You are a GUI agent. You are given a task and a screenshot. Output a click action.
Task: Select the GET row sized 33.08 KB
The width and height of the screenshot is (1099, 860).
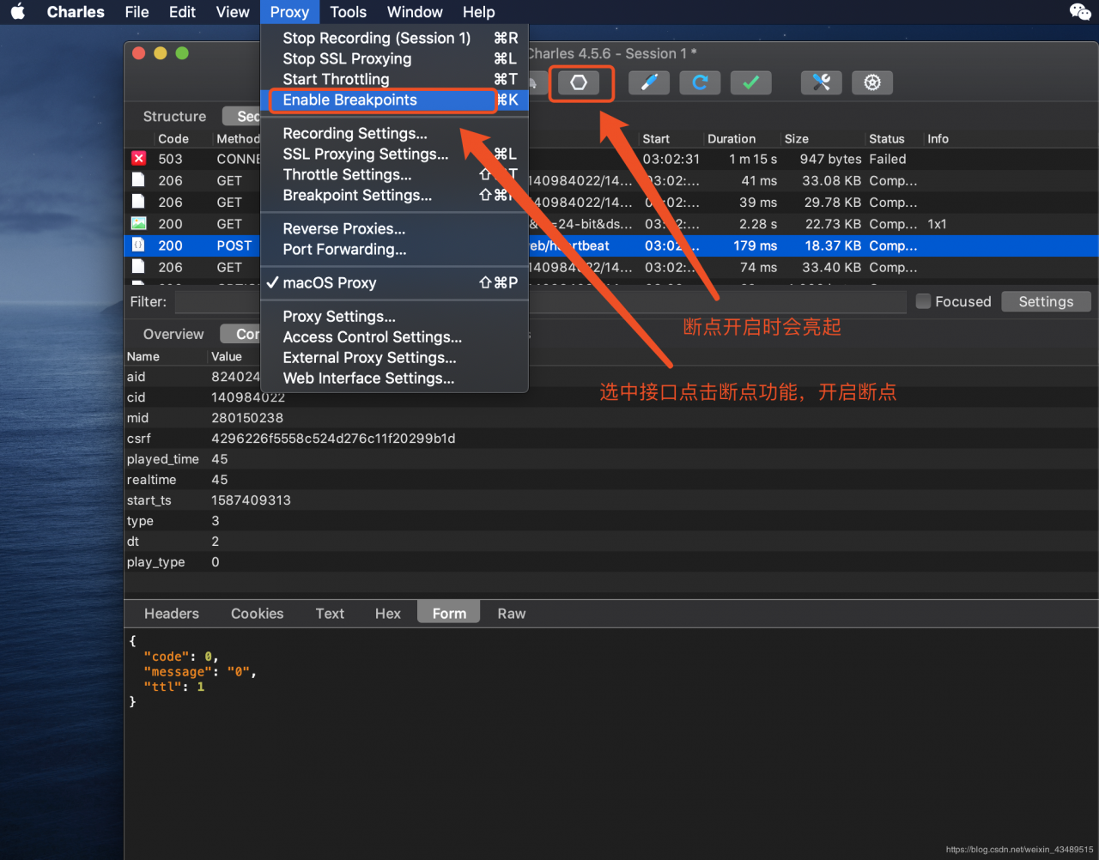(x=611, y=180)
